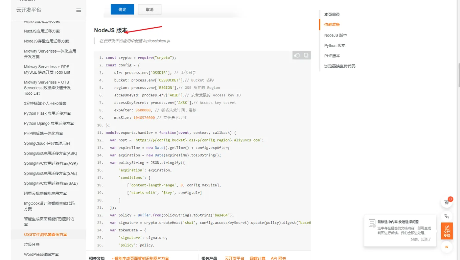Open NodeJS存量应用迁移方案 in sidebar

pyautogui.click(x=46, y=41)
